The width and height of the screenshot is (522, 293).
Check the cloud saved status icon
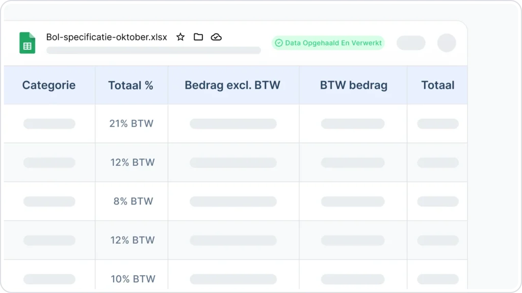[x=216, y=37]
